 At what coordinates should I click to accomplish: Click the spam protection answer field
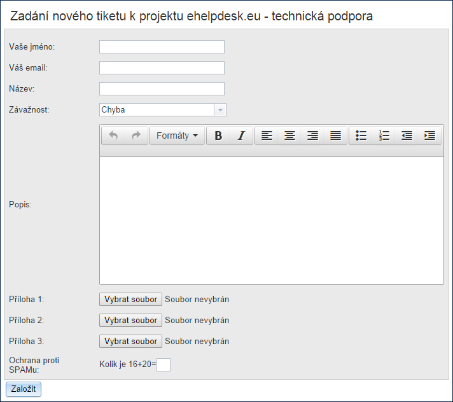point(164,364)
